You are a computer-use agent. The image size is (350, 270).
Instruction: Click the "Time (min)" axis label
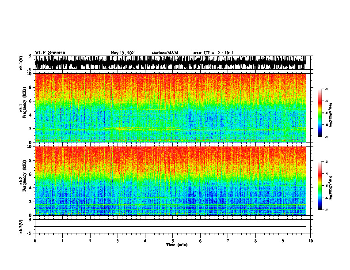[177, 245]
